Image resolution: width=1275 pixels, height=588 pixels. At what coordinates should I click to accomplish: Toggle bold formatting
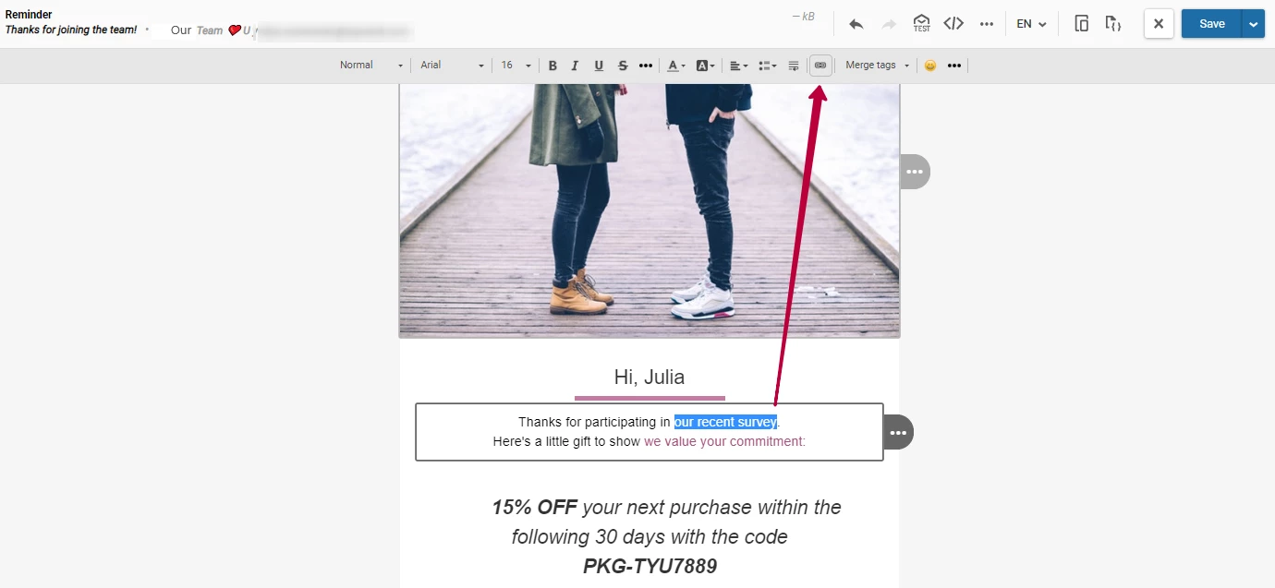(552, 65)
